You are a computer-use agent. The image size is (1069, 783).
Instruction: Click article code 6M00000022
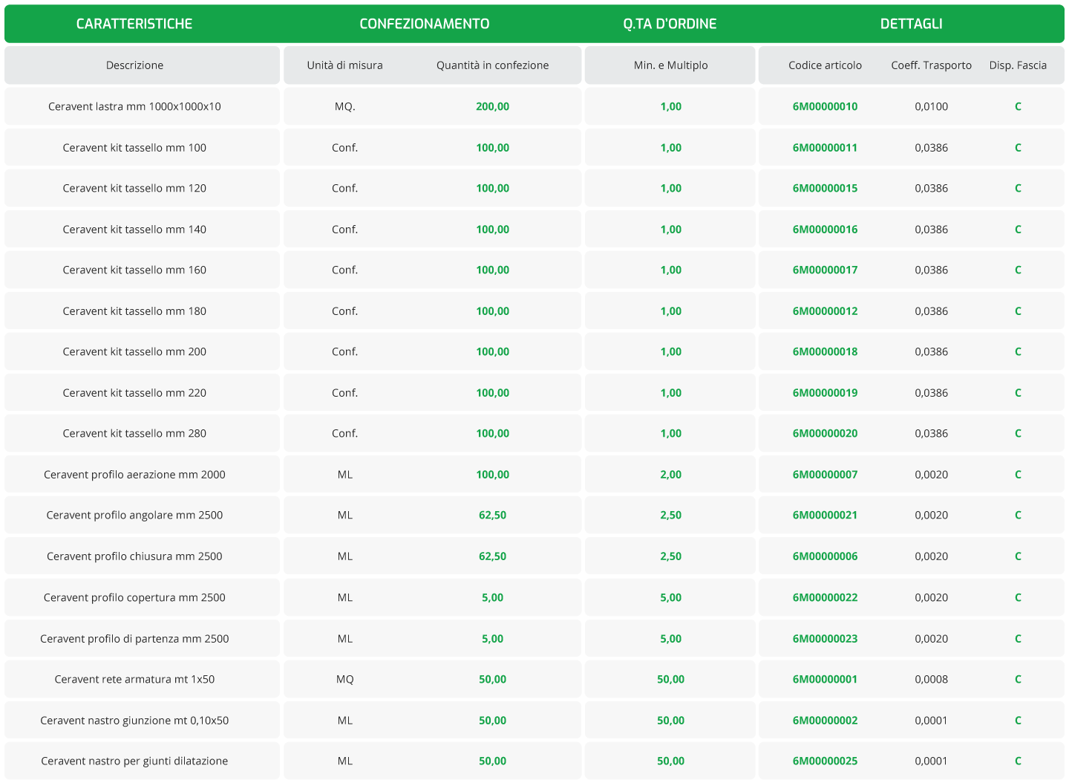point(826,597)
